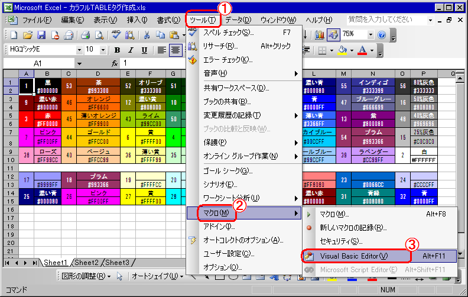Toggle Underline formatting
Viewport: 468px width, 297px height.
coord(143,50)
